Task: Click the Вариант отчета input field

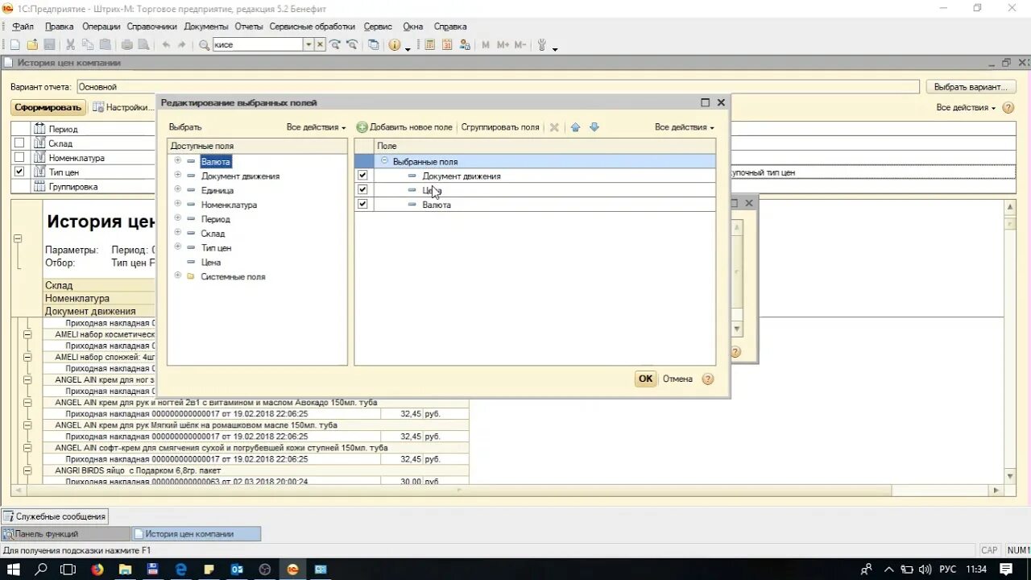Action: click(x=498, y=87)
